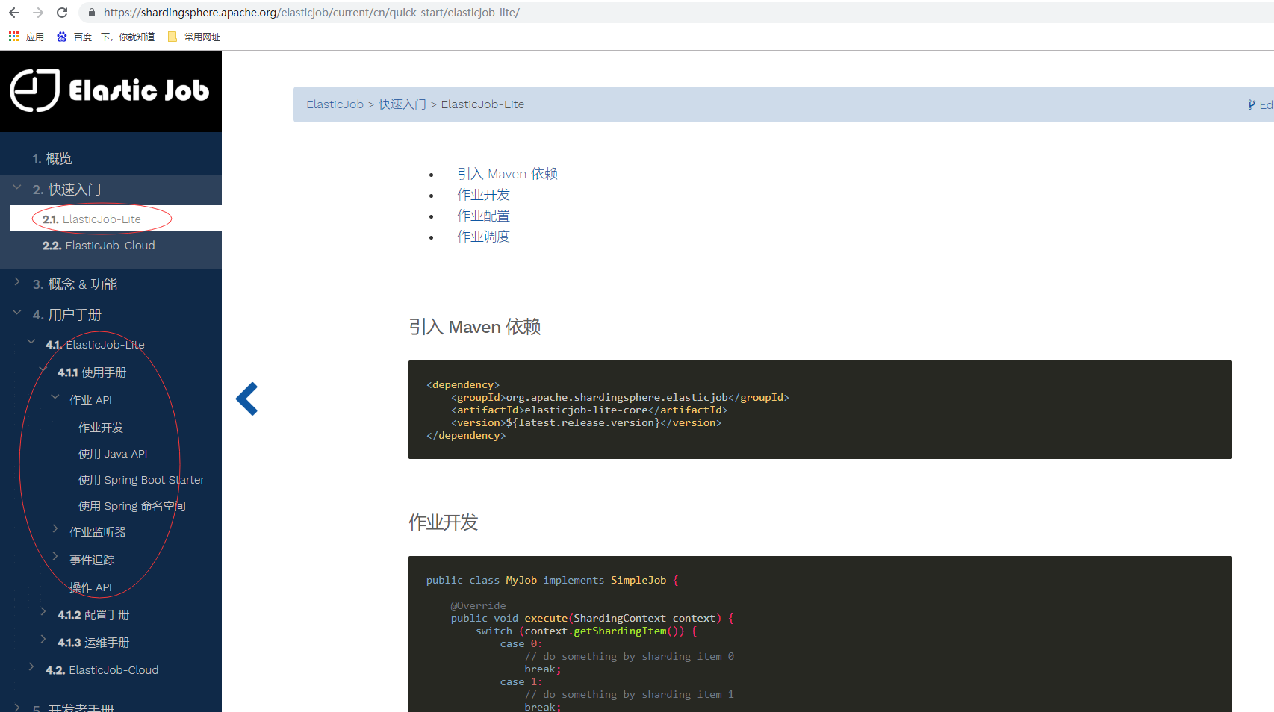Screen dimensions: 1274x712
Task: Click the browser back arrow
Action: (x=13, y=13)
